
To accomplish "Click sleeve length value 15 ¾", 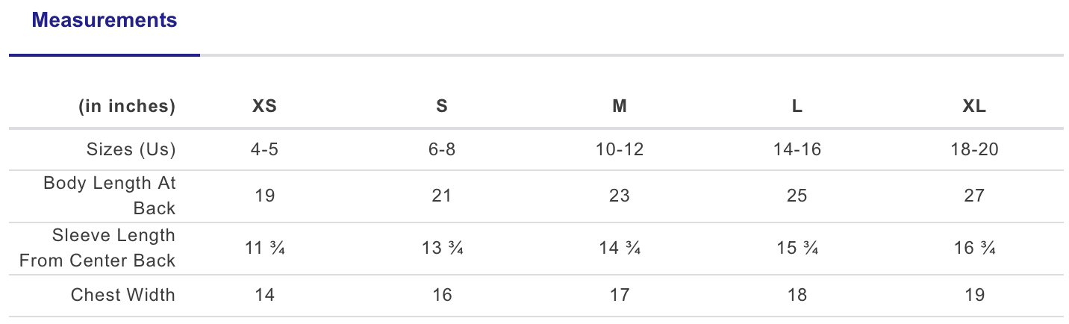I will (x=797, y=248).
